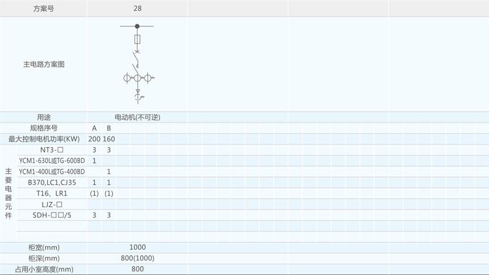Click the 柜宽(mm) value 1000
489x275 pixels.
pyautogui.click(x=138, y=247)
